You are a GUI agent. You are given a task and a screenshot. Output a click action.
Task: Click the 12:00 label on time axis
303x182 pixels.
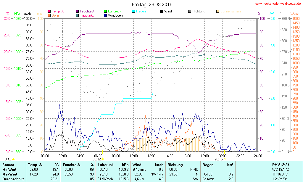[151, 156]
